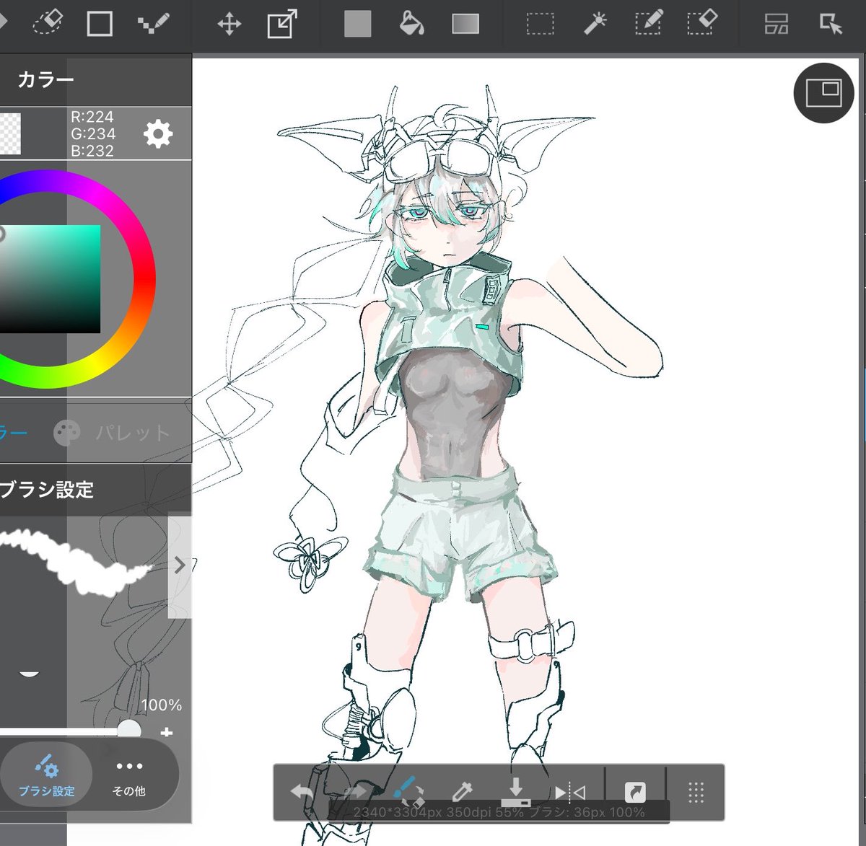Choose the rectangular selection tool
The width and height of the screenshot is (866, 846).
[x=540, y=24]
